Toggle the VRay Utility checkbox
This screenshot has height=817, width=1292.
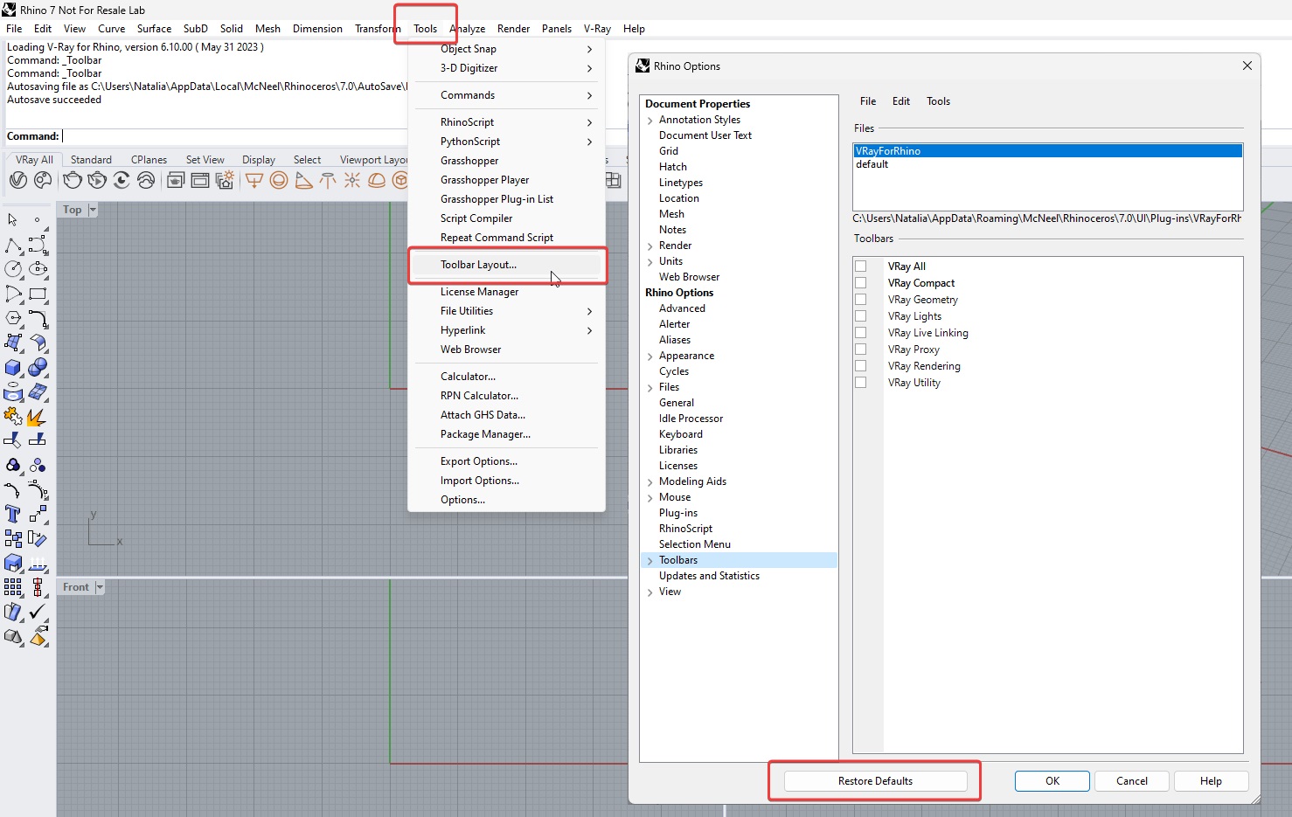click(x=861, y=383)
